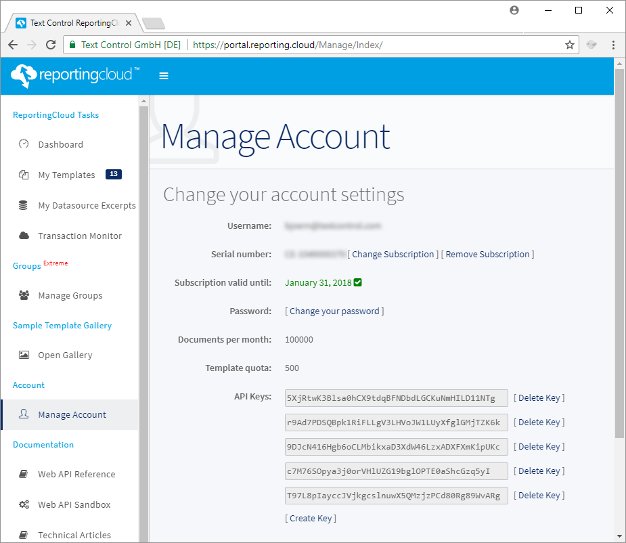Click the Dashboard gauge icon

[x=24, y=144]
